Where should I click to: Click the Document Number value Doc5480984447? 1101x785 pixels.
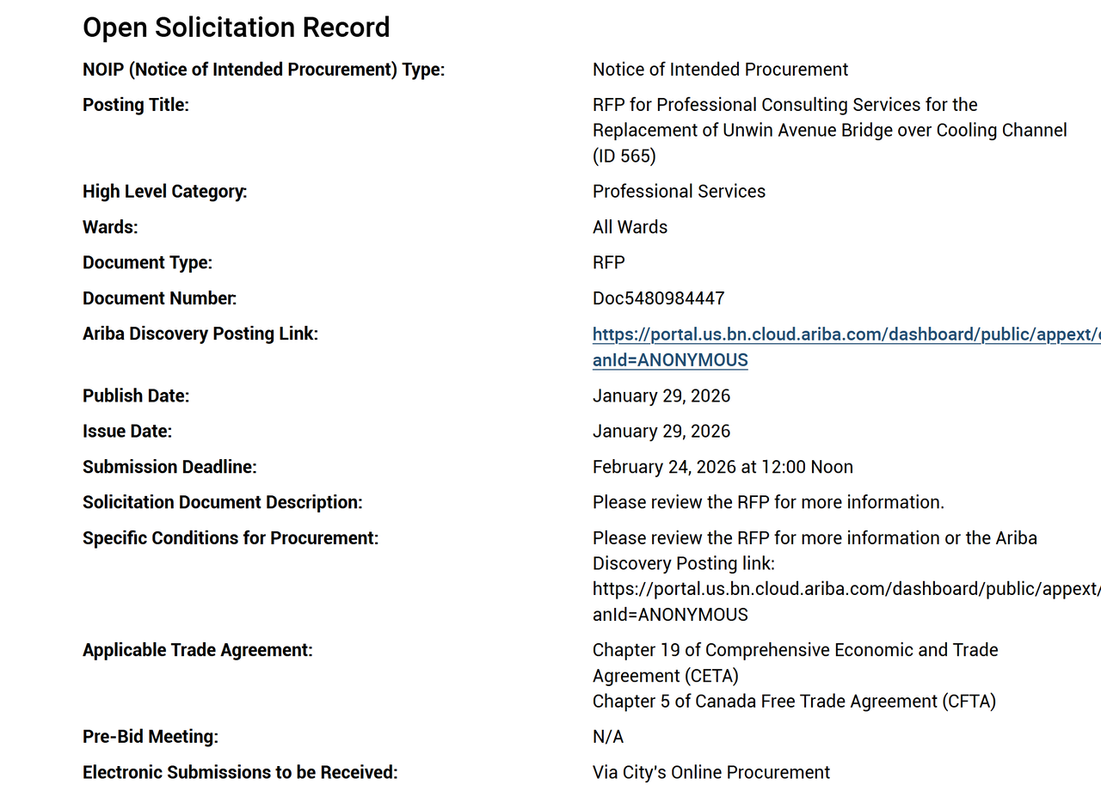pos(658,298)
